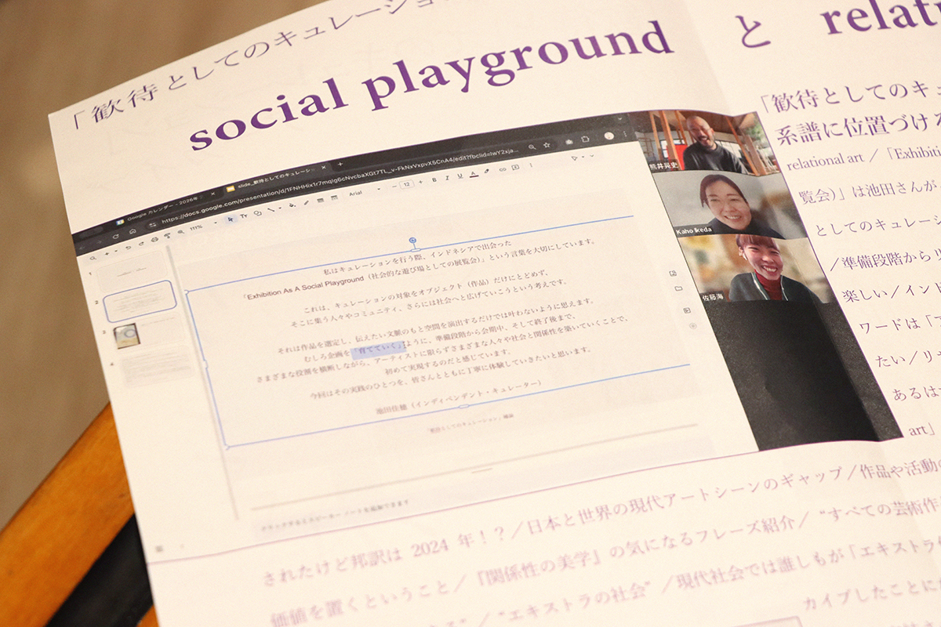
Task: Increase font size with plus
Action: click(x=420, y=182)
